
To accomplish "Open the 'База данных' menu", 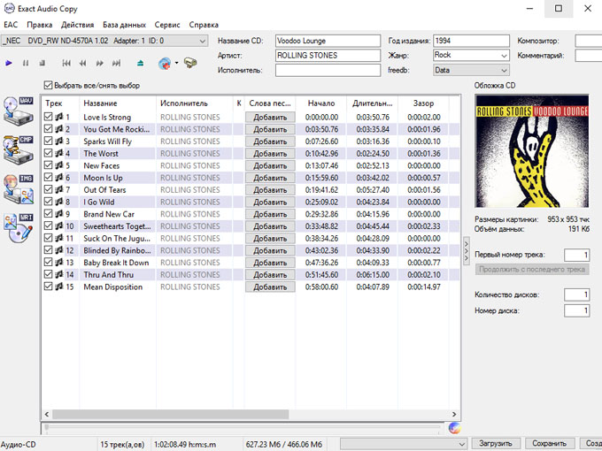I will pos(124,25).
